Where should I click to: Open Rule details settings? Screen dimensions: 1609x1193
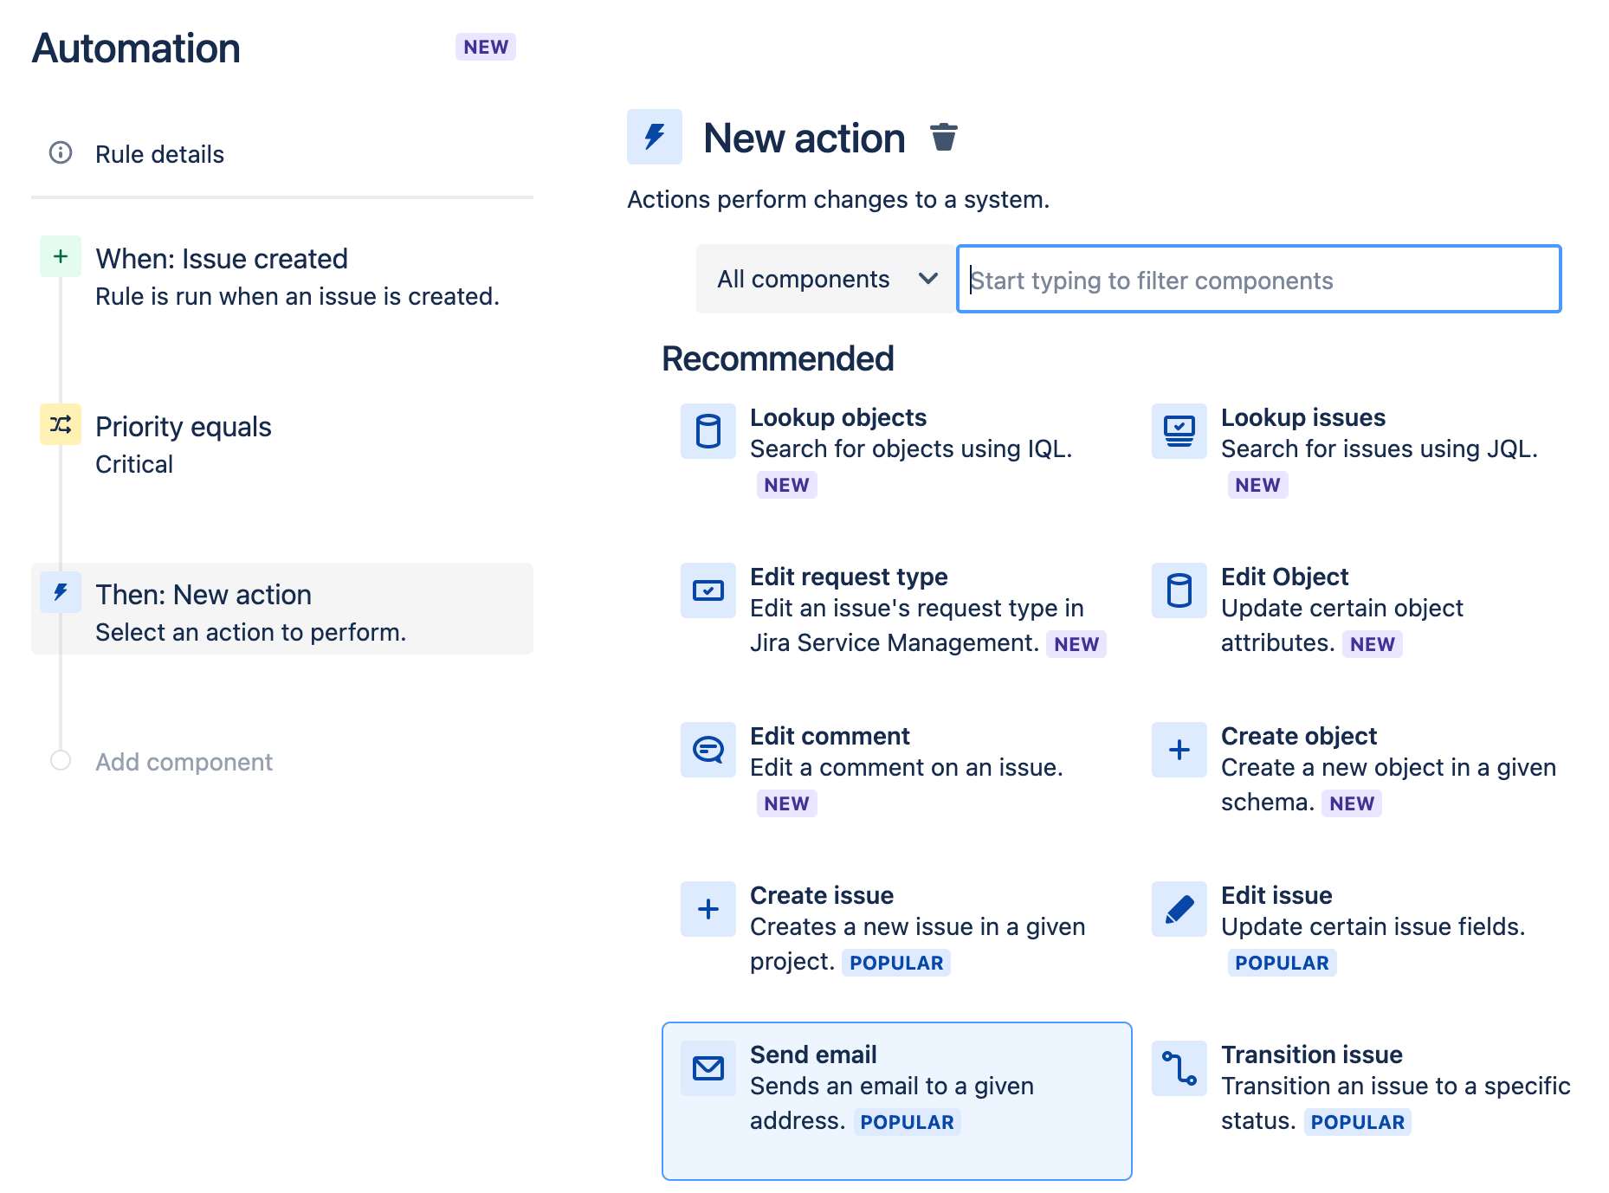160,154
